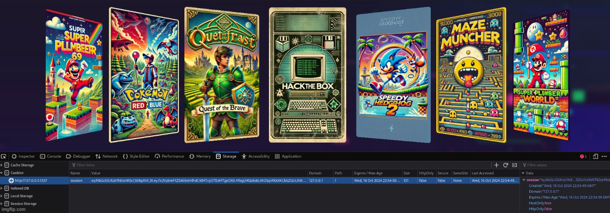The height and width of the screenshot is (213, 610).
Task: Expand Indexed DB tree node
Action: (x=2, y=188)
